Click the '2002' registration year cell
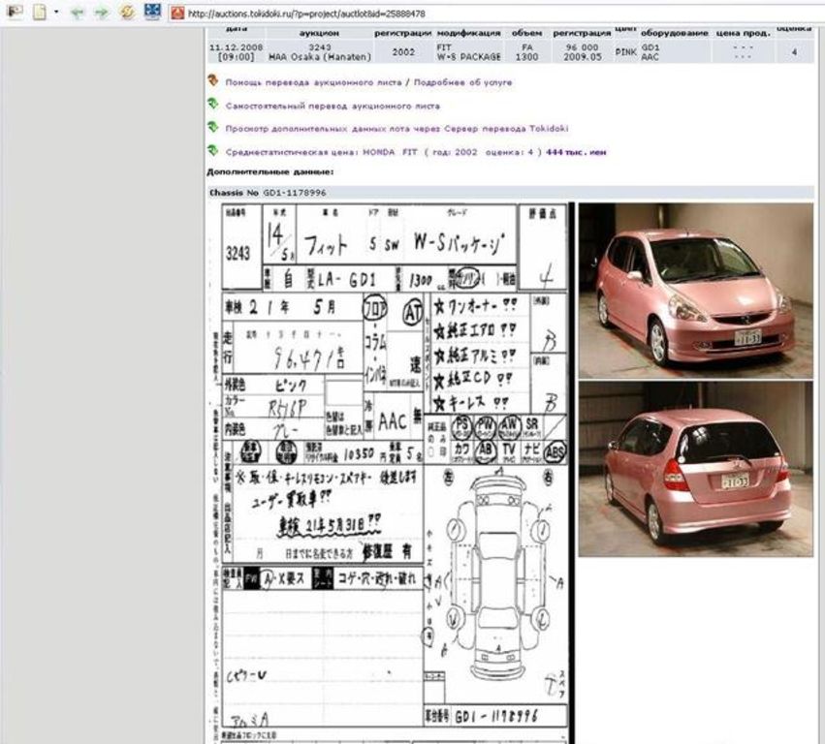This screenshot has height=744, width=825. click(403, 52)
